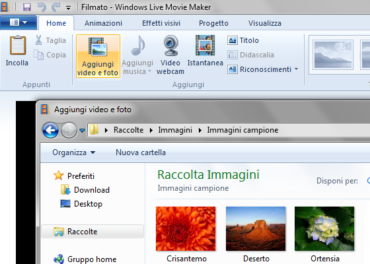
Task: Click the save floppy disk icon
Action: click(x=26, y=7)
